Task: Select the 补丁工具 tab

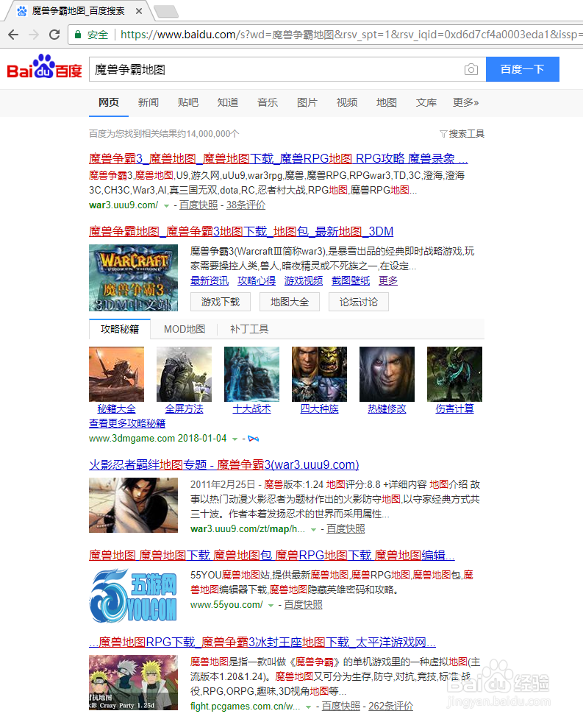Action: tap(249, 329)
